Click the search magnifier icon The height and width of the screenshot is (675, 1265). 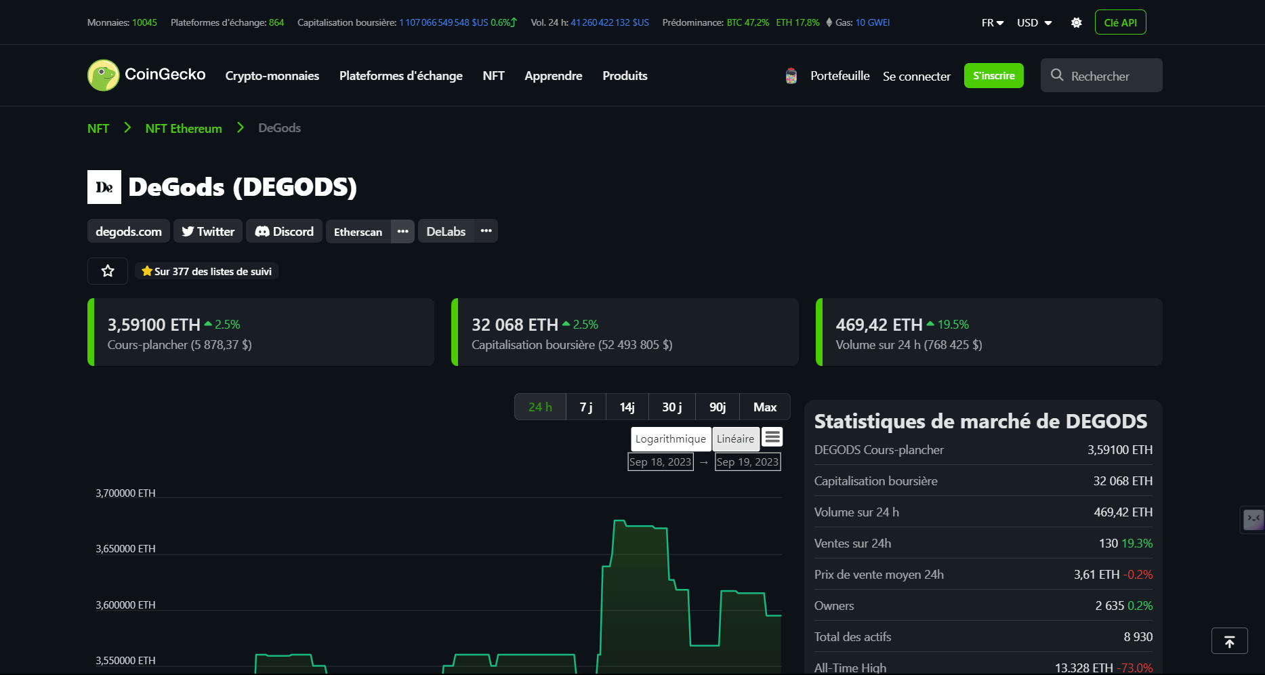pos(1057,75)
